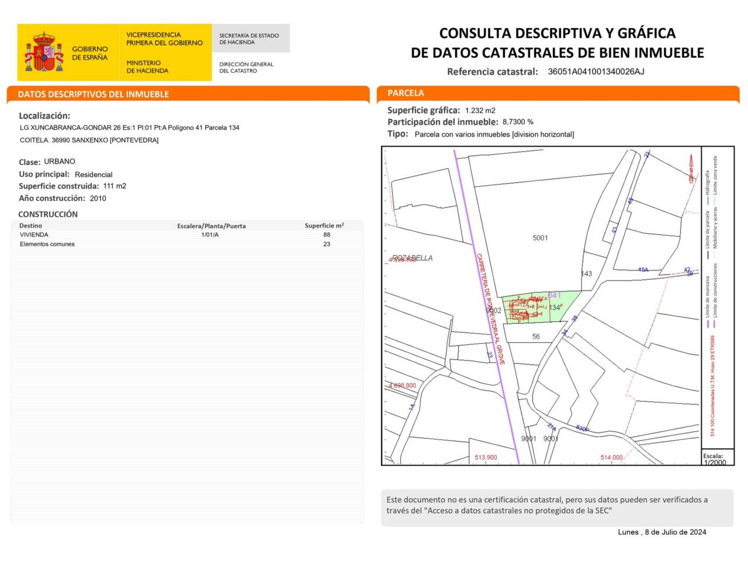
Task: Click the construction year '2010'
Action: pyautogui.click(x=98, y=198)
